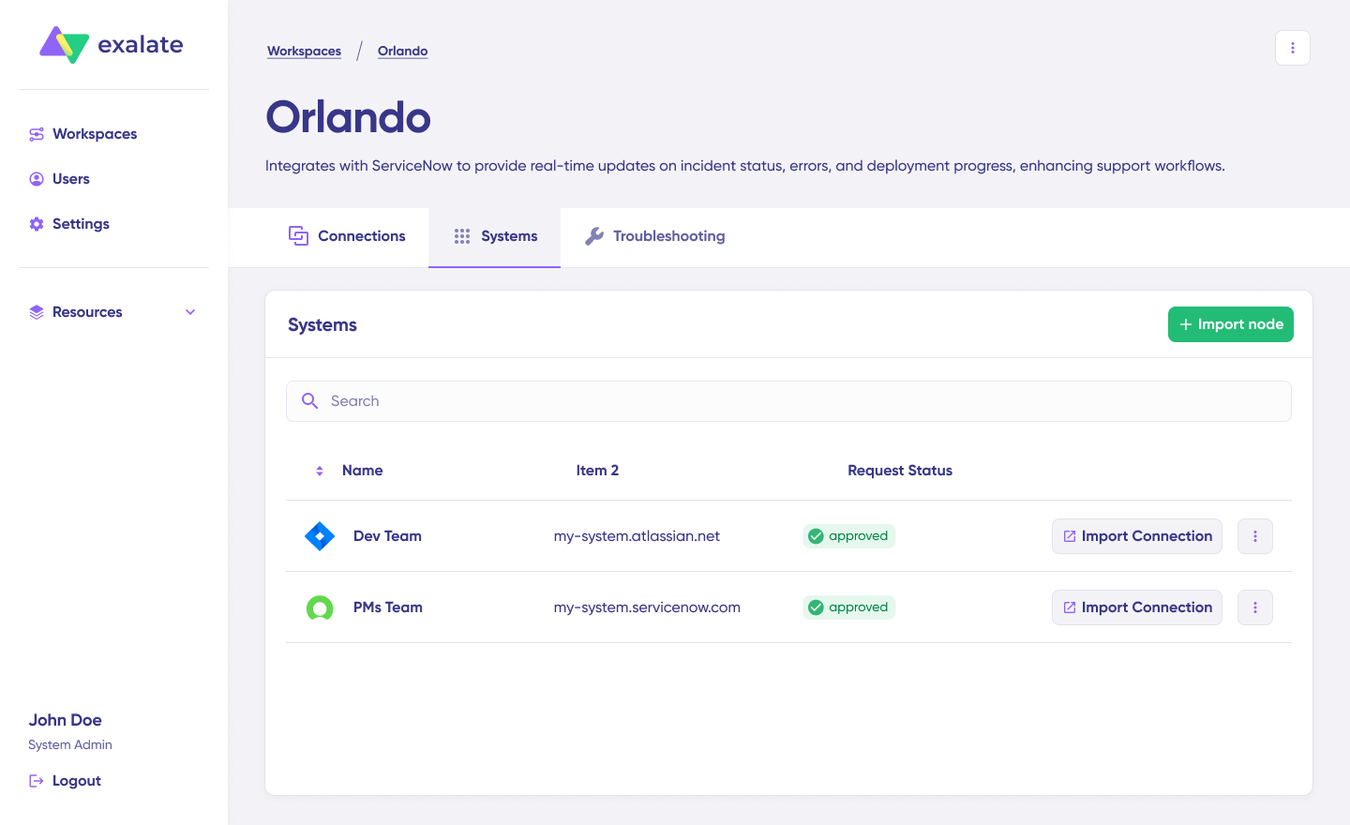
Task: Toggle sorting on the Name column
Action: [x=320, y=470]
